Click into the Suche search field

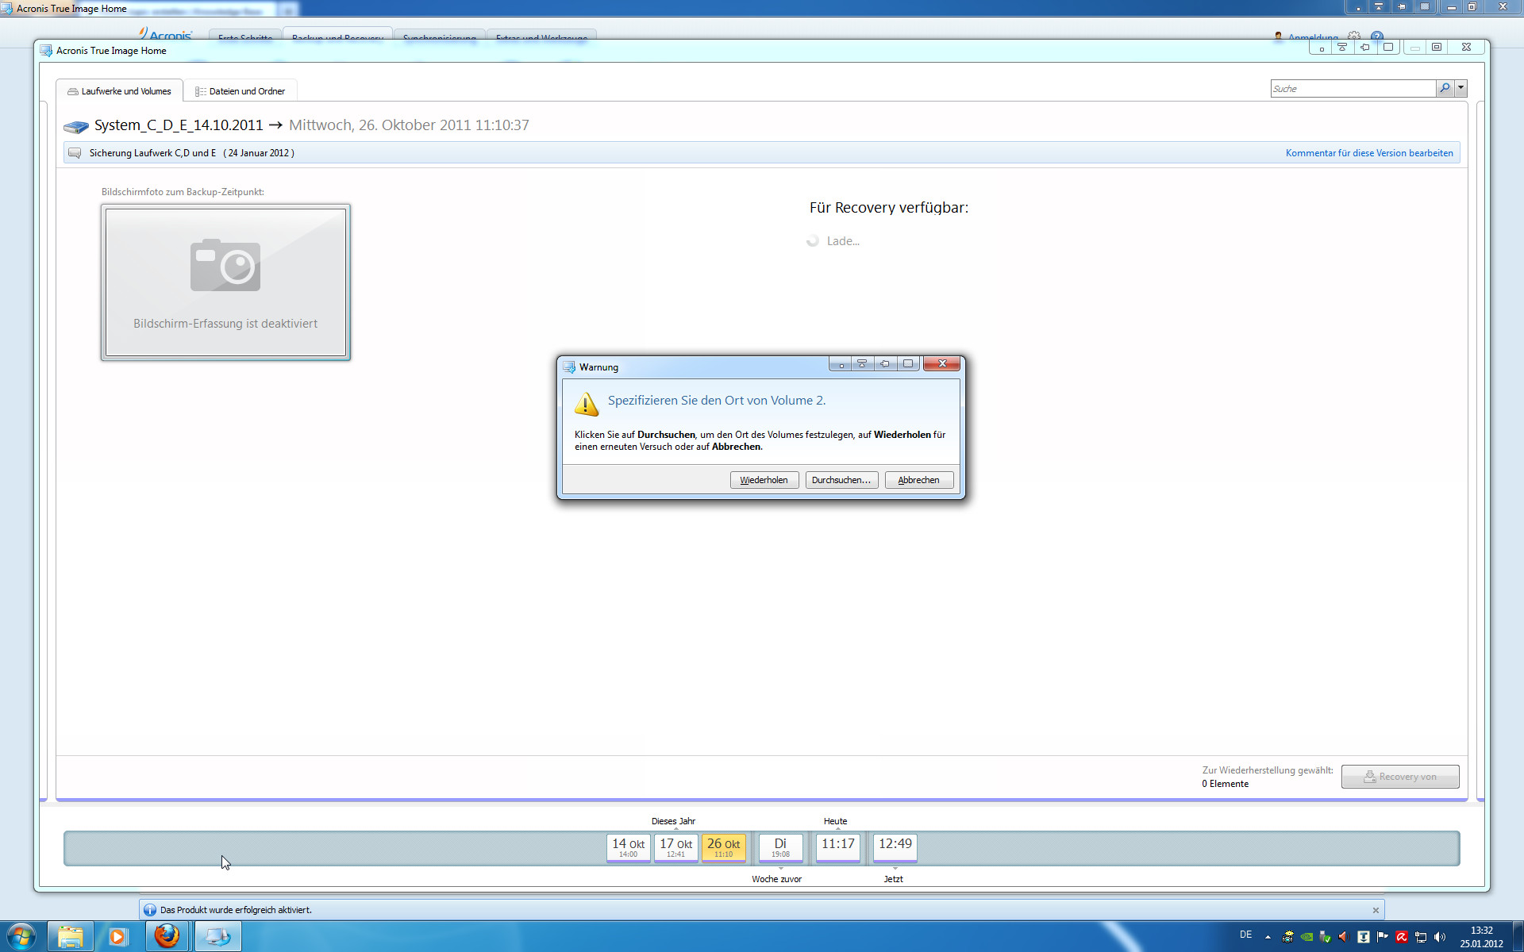click(1352, 89)
